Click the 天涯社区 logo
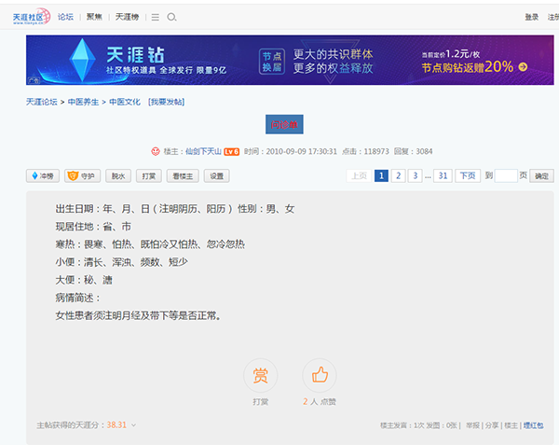Viewport: 559px width, 445px height. [x=30, y=17]
